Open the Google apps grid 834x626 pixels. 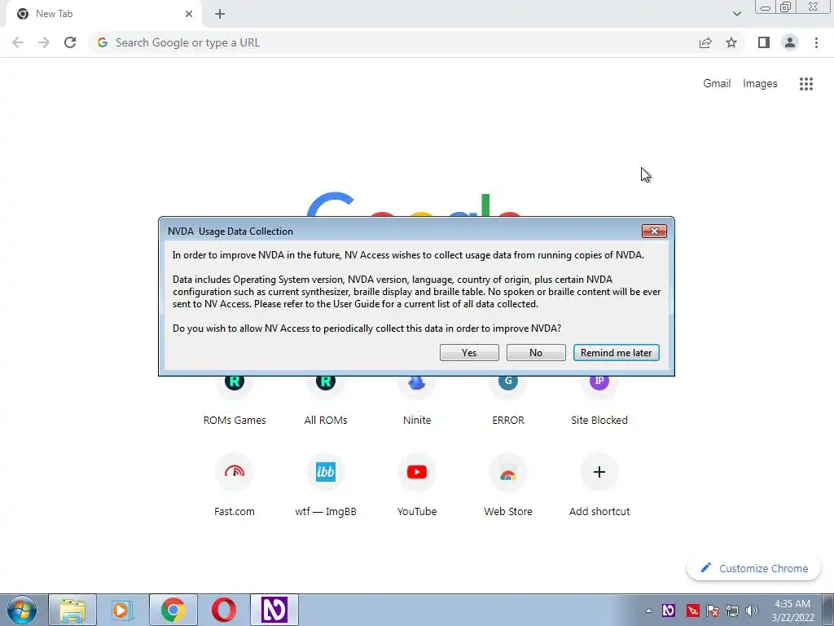click(805, 84)
